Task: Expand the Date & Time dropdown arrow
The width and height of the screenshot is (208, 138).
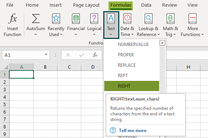Action: point(132,34)
